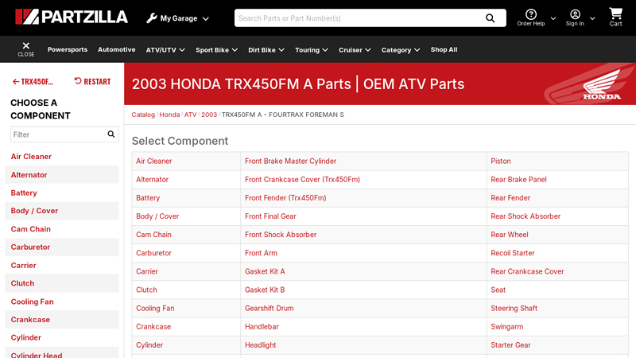Open Swingarm component
The height and width of the screenshot is (358, 636).
coord(507,327)
